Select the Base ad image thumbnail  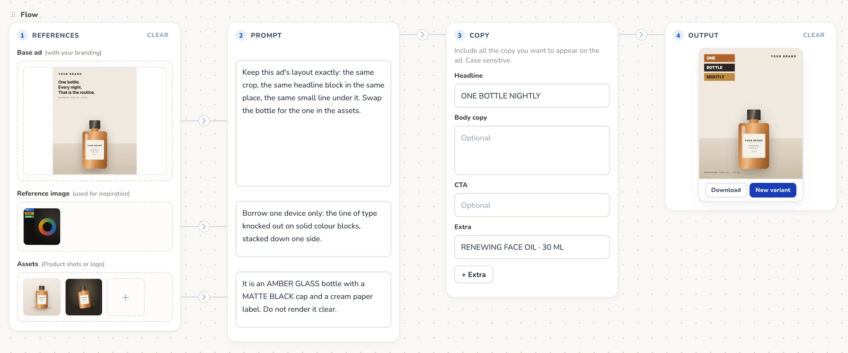tap(95, 121)
